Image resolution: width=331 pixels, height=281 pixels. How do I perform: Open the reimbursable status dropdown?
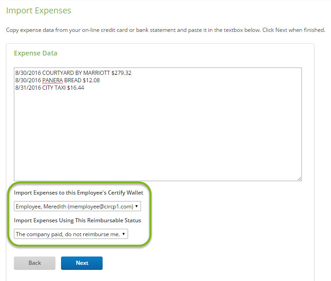pyautogui.click(x=71, y=234)
